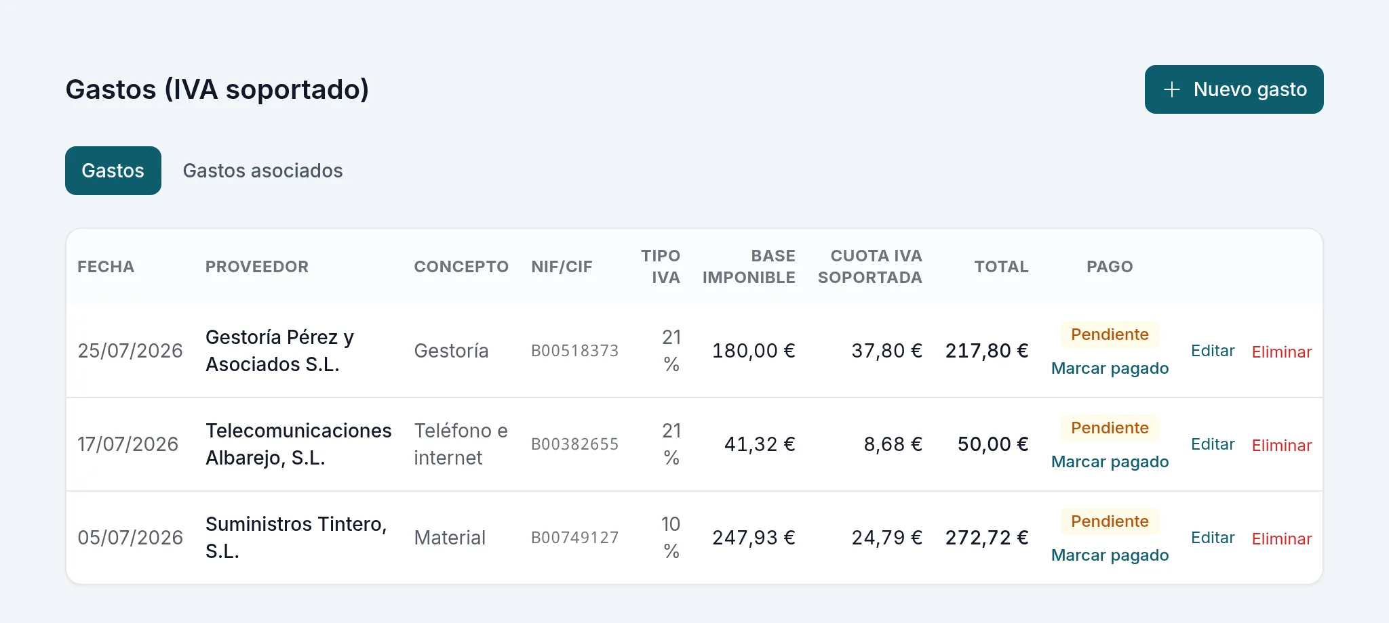
Task: Delete the Suministros Tintero expense
Action: [1282, 539]
